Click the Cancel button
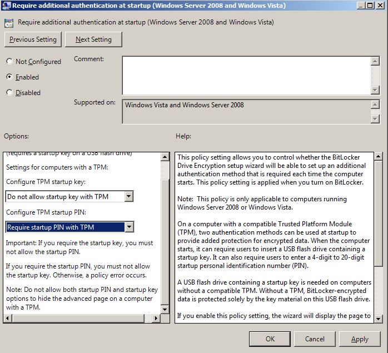 [x=315, y=339]
